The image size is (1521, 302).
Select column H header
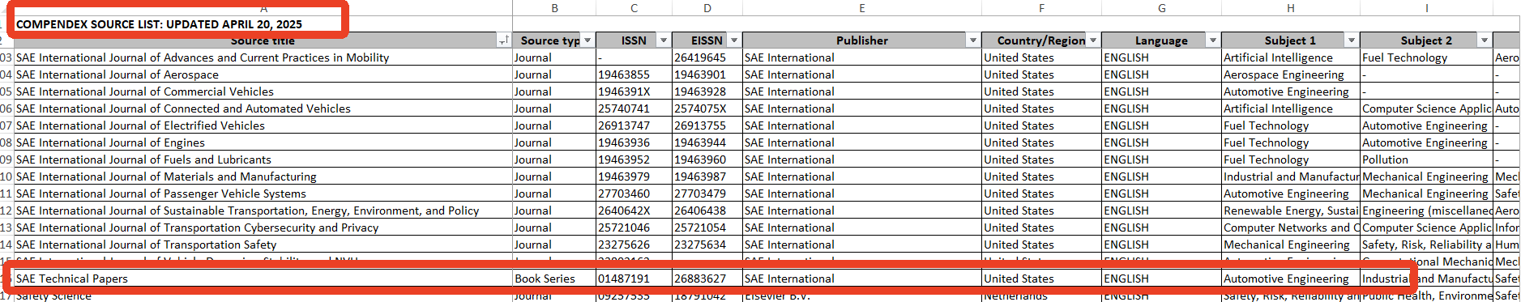click(x=1290, y=8)
